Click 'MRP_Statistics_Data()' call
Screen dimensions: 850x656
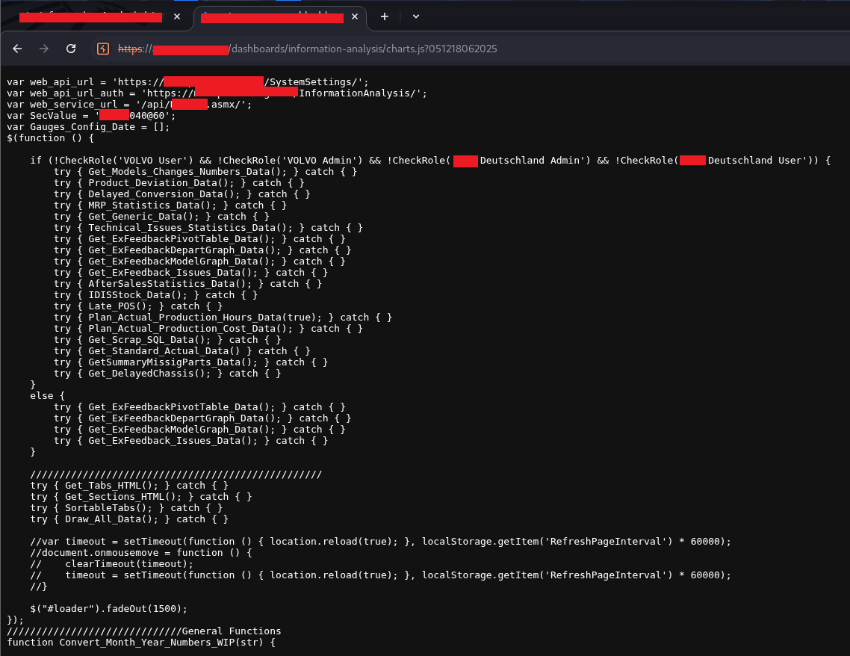click(152, 205)
